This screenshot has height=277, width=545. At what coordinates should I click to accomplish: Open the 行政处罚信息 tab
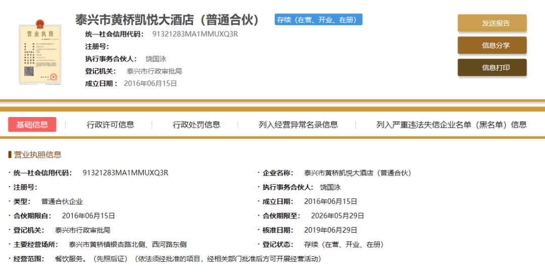pos(196,125)
